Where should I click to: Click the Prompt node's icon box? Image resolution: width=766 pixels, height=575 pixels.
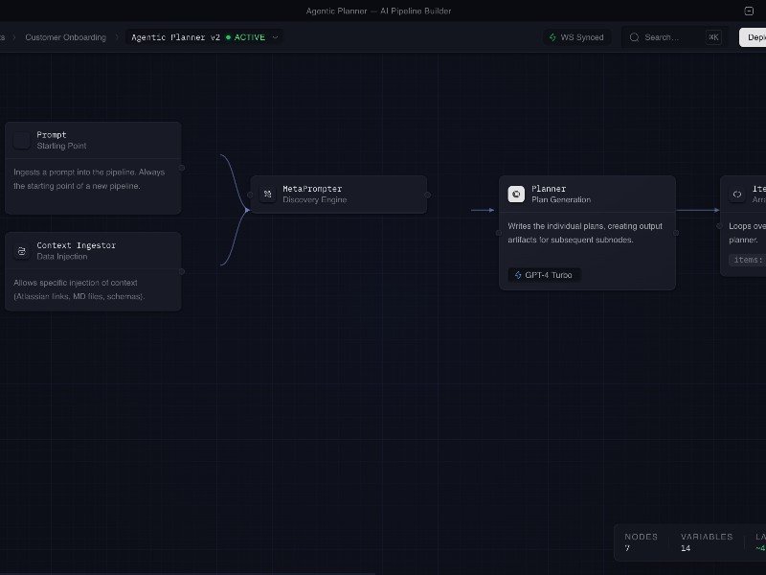tap(21, 141)
